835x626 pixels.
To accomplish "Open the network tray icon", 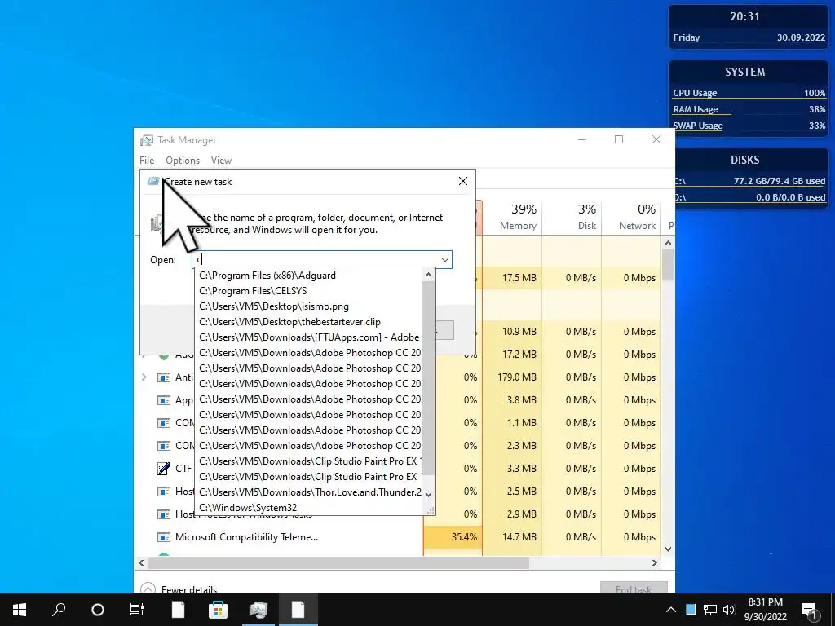I will point(710,610).
